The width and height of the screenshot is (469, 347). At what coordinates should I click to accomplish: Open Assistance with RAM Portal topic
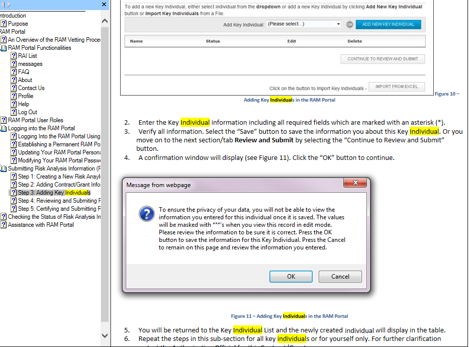point(41,225)
